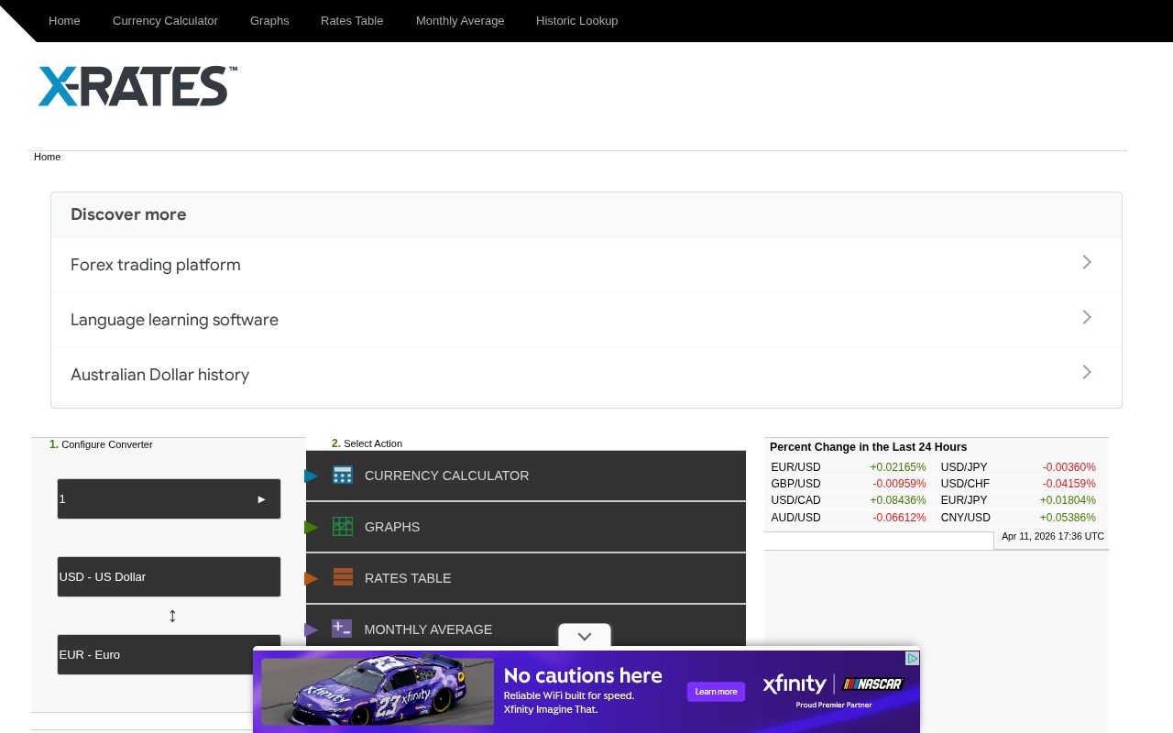The image size is (1173, 733).
Task: Click the AdChoices icon on the Xfinity ad
Action: [913, 658]
